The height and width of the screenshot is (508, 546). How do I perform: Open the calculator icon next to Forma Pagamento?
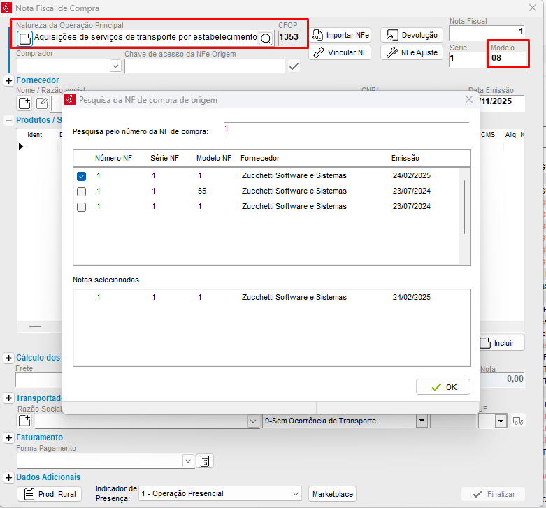coord(205,461)
